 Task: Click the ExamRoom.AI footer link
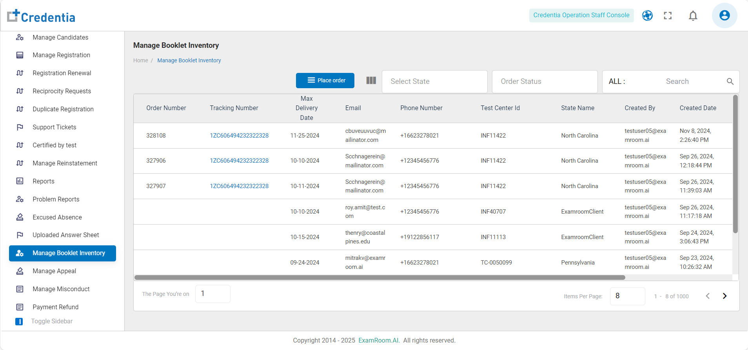(x=379, y=340)
